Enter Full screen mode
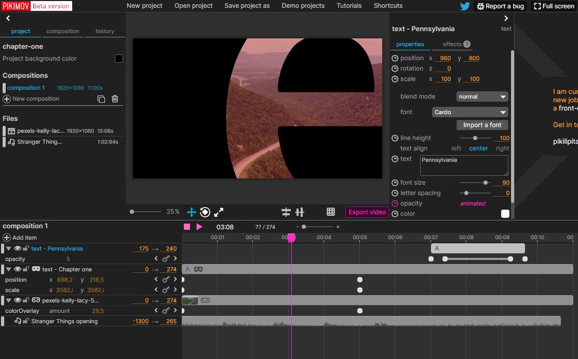 point(554,6)
